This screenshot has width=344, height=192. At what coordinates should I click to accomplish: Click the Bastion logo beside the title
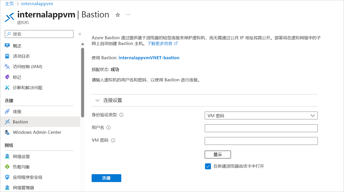(x=9, y=17)
